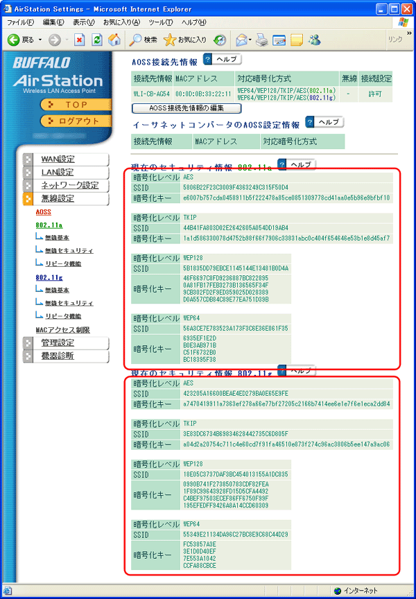Open リピータ機能 under 802.11g

pos(63,316)
